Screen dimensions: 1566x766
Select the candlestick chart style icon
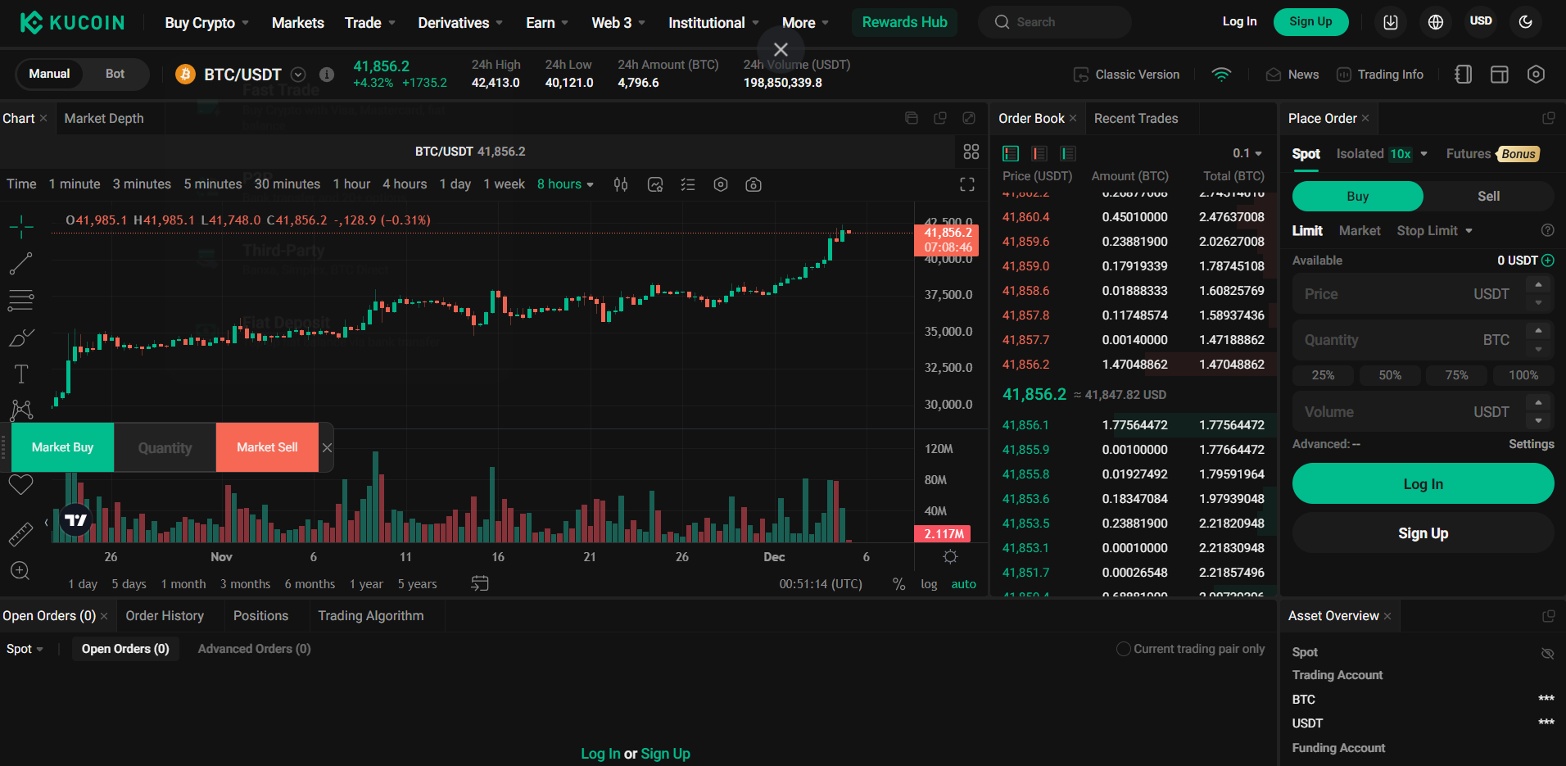click(x=620, y=184)
